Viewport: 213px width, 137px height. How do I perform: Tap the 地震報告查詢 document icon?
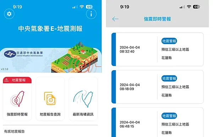pyautogui.click(x=50, y=99)
